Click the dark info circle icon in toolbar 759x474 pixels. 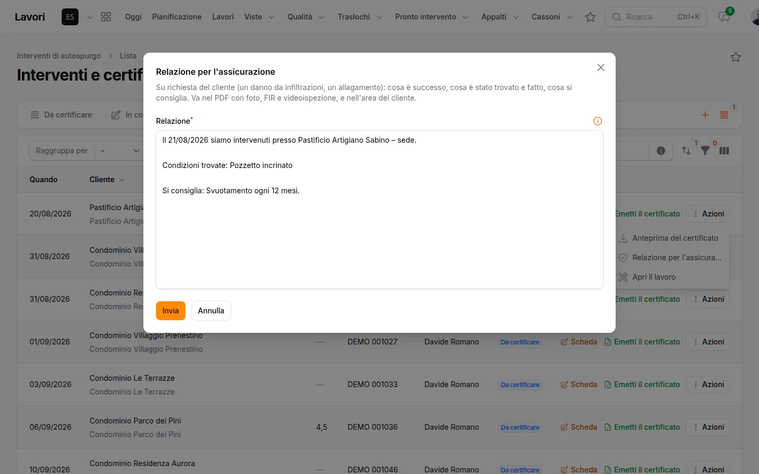pos(661,151)
